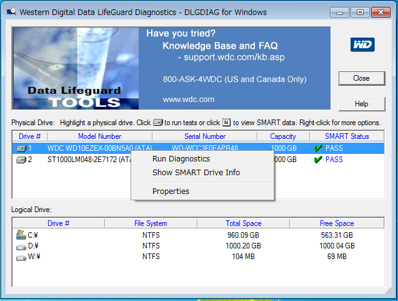This screenshot has width=398, height=301.
Task: Click the logical Drive # column header
Action: 58,223
